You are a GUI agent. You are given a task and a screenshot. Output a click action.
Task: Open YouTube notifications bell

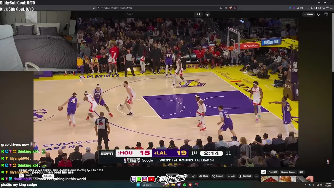[318, 14]
